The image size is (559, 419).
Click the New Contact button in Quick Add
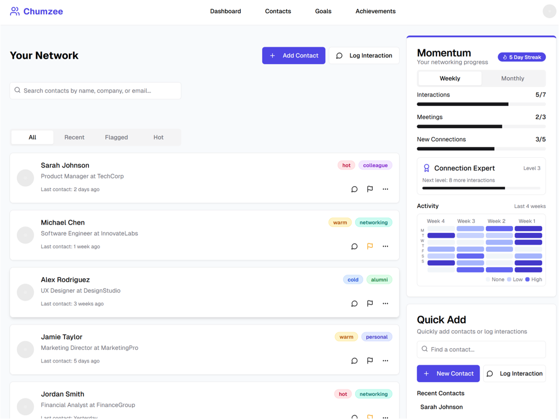(448, 374)
